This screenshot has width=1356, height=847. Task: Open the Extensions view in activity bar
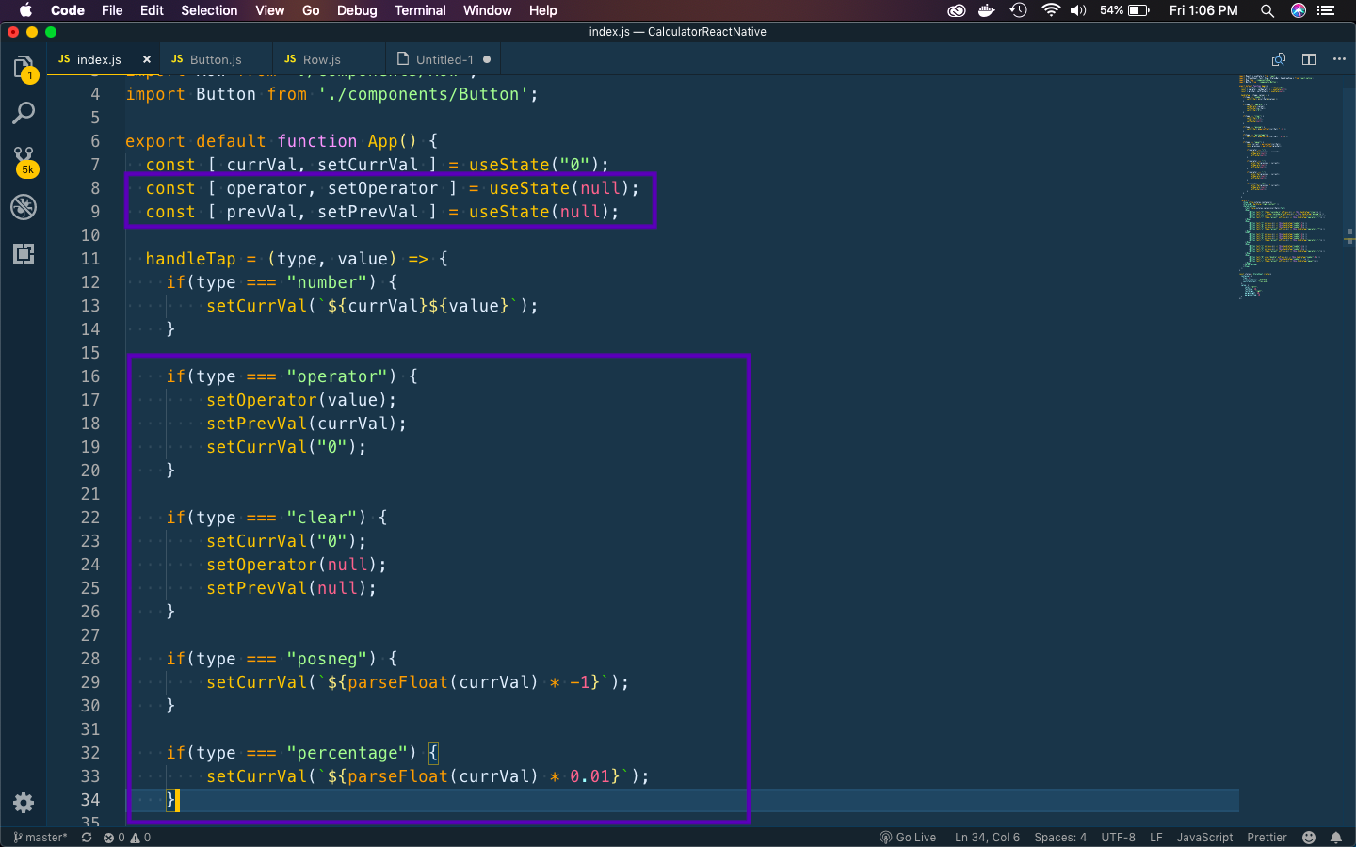tap(24, 254)
